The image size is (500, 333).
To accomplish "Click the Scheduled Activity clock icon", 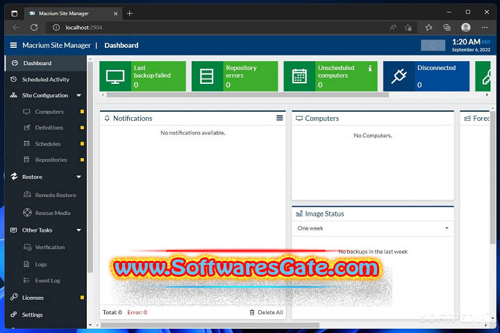I will pyautogui.click(x=13, y=79).
